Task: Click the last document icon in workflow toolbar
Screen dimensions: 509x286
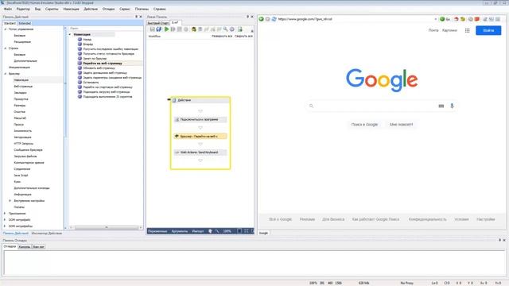Action: point(240,29)
